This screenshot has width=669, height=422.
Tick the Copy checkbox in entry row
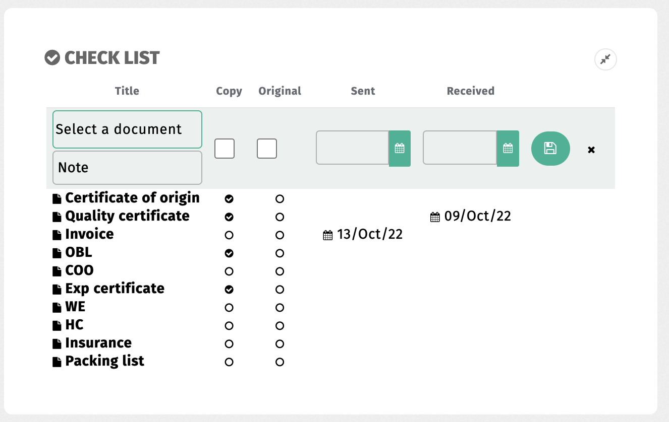[225, 149]
